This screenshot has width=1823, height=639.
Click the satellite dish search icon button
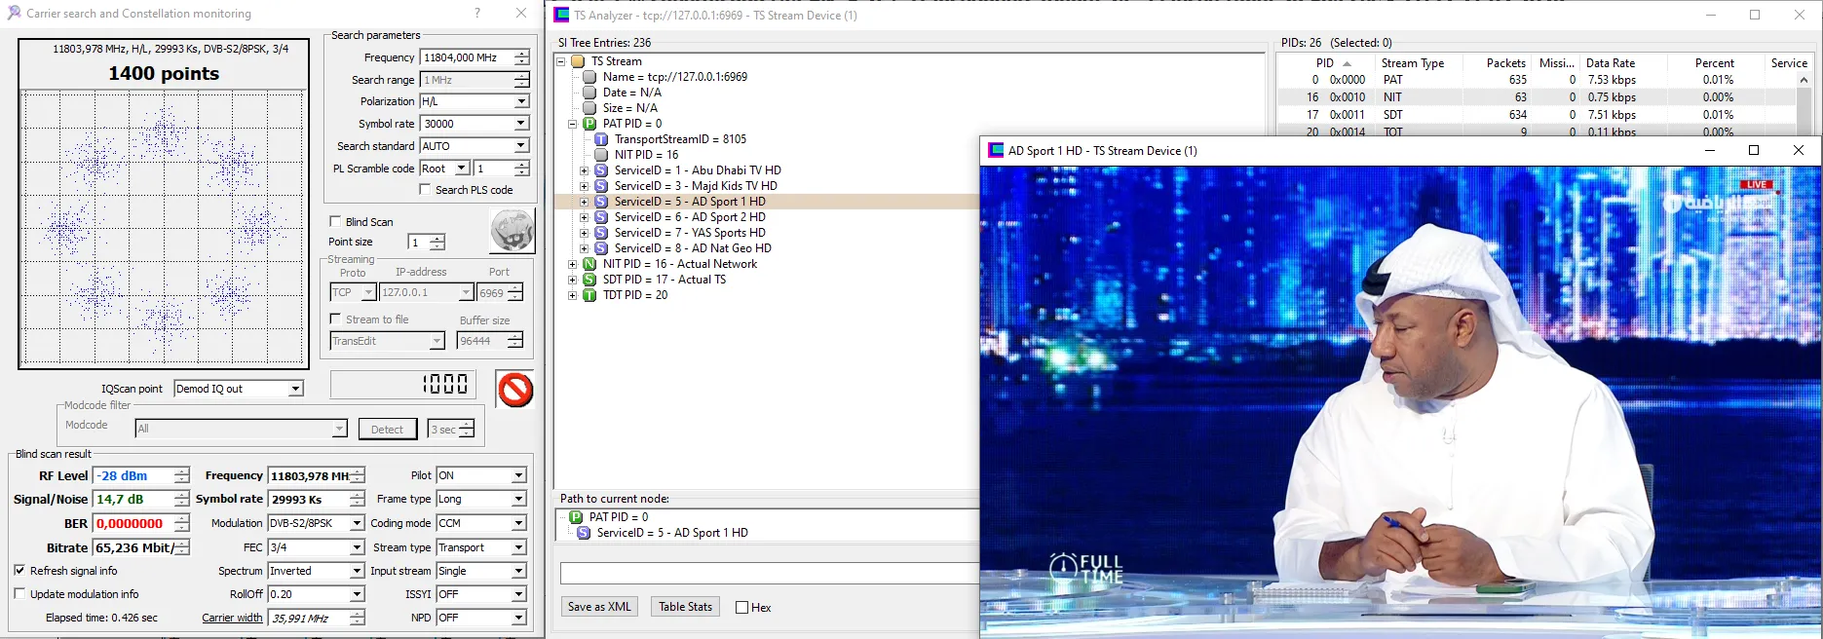512,232
